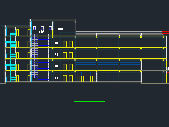Select the text label beneath the rooftop windows
The height and width of the screenshot is (127, 169).
(x=41, y=31)
